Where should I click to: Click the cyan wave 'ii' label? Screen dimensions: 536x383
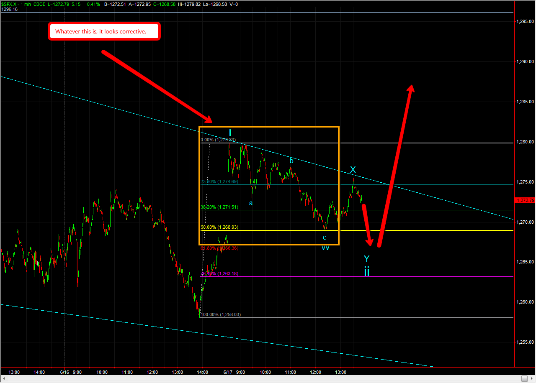pyautogui.click(x=366, y=271)
